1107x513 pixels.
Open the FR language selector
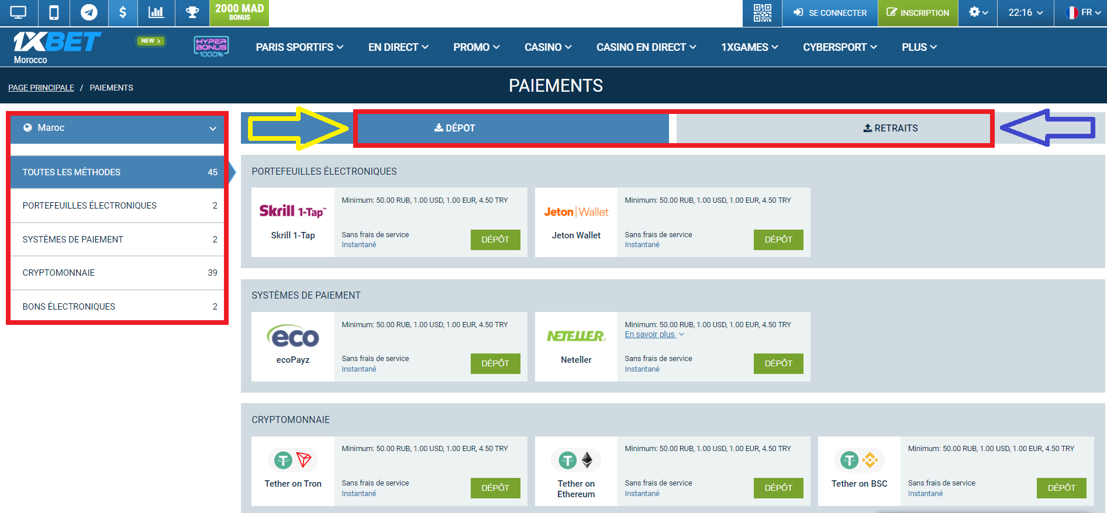(x=1082, y=12)
